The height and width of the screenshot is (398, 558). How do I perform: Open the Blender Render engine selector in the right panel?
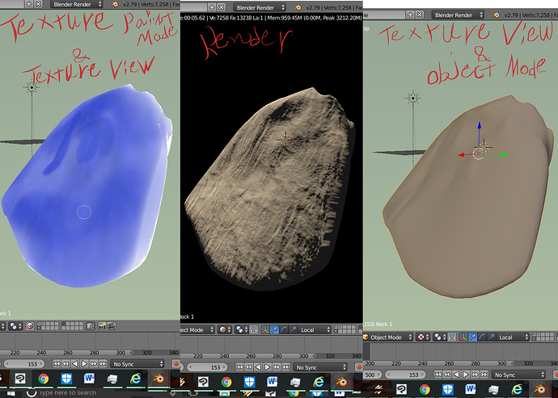click(458, 15)
